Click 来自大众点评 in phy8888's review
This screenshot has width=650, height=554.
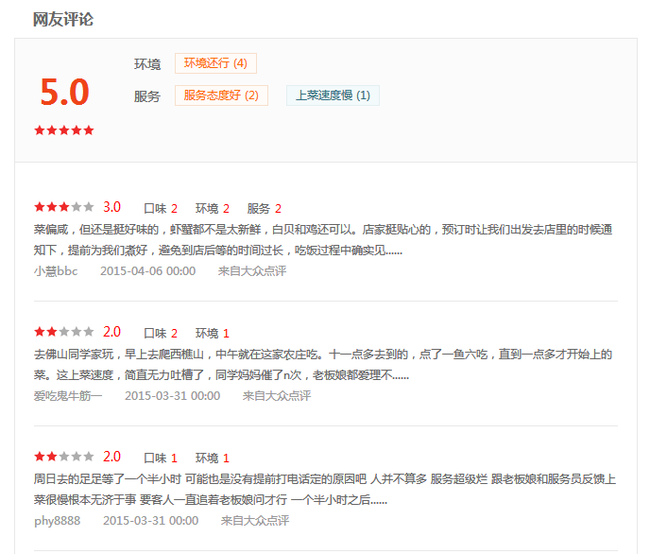tap(255, 520)
